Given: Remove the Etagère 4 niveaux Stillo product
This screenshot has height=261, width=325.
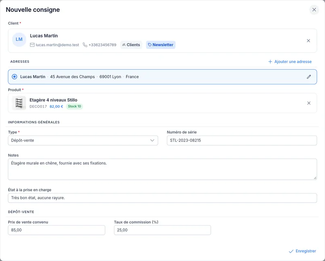Looking at the screenshot, I should pyautogui.click(x=309, y=103).
